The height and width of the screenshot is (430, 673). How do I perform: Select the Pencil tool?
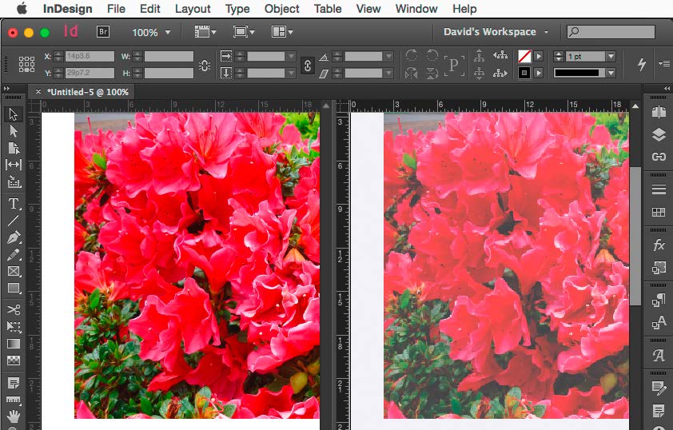(x=14, y=254)
